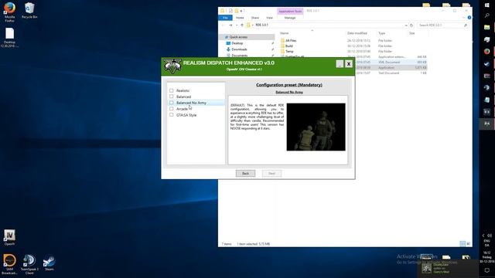Sort files by the Size column
The height and width of the screenshot is (278, 495).
[x=412, y=33]
